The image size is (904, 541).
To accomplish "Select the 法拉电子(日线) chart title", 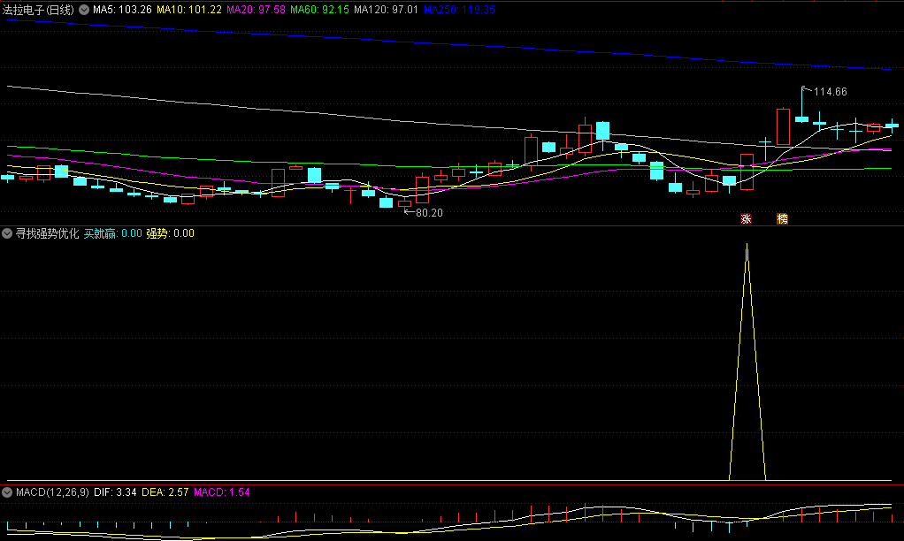I will (x=38, y=10).
